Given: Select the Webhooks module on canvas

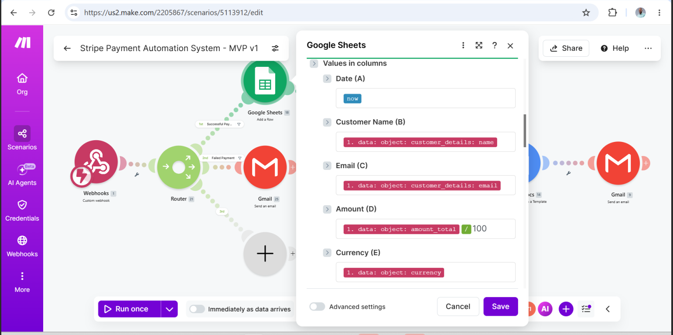Looking at the screenshot, I should pos(96,162).
